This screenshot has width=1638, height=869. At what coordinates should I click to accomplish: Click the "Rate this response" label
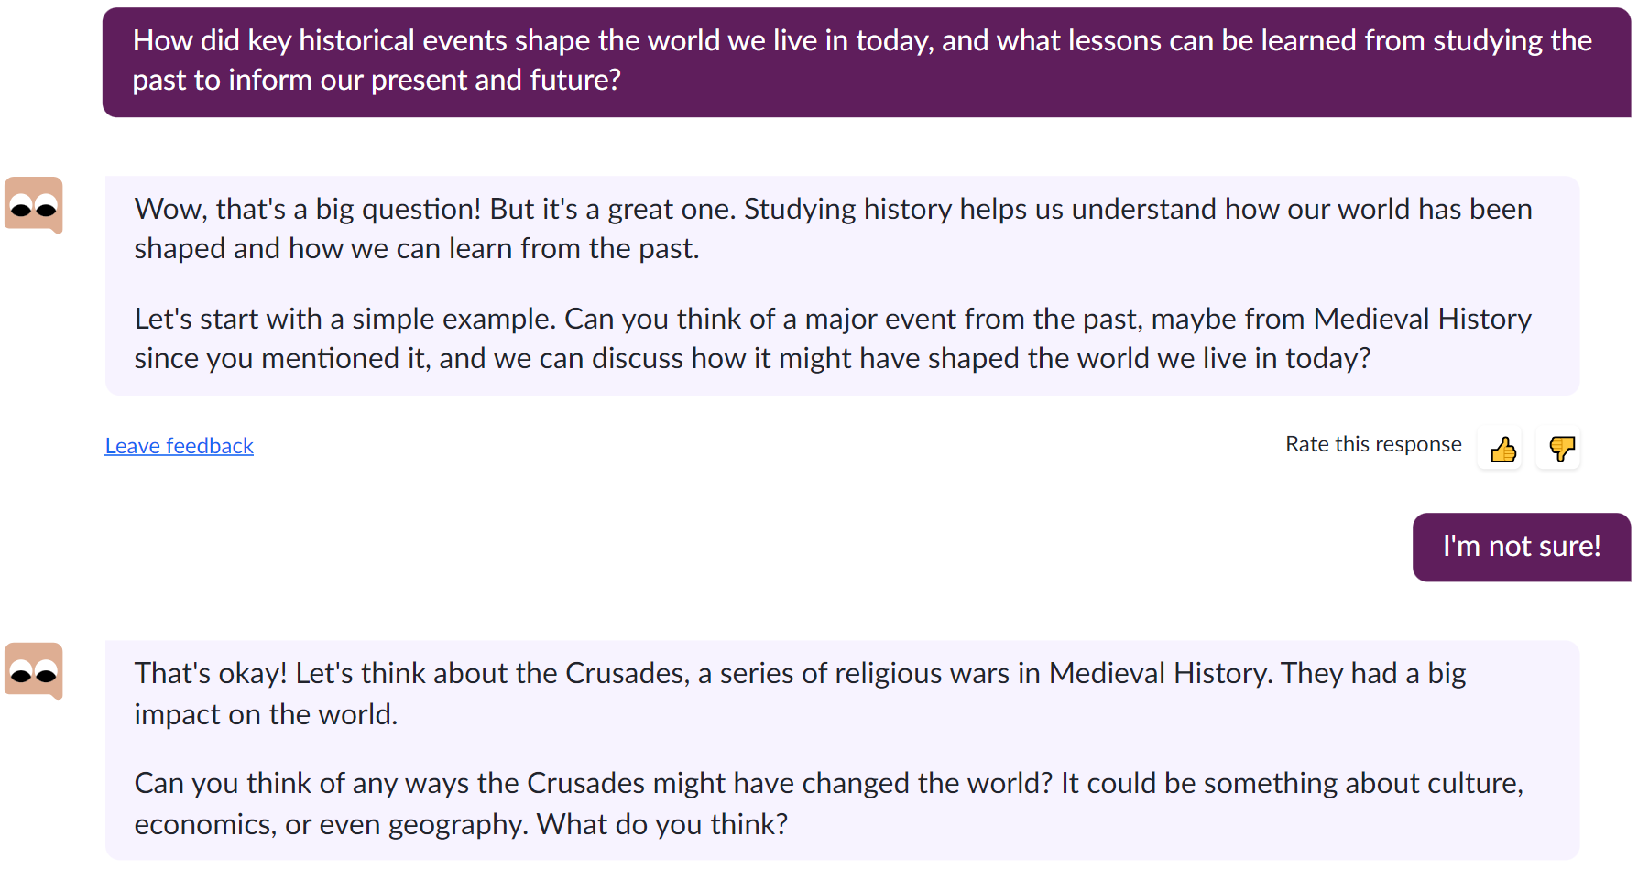point(1372,444)
